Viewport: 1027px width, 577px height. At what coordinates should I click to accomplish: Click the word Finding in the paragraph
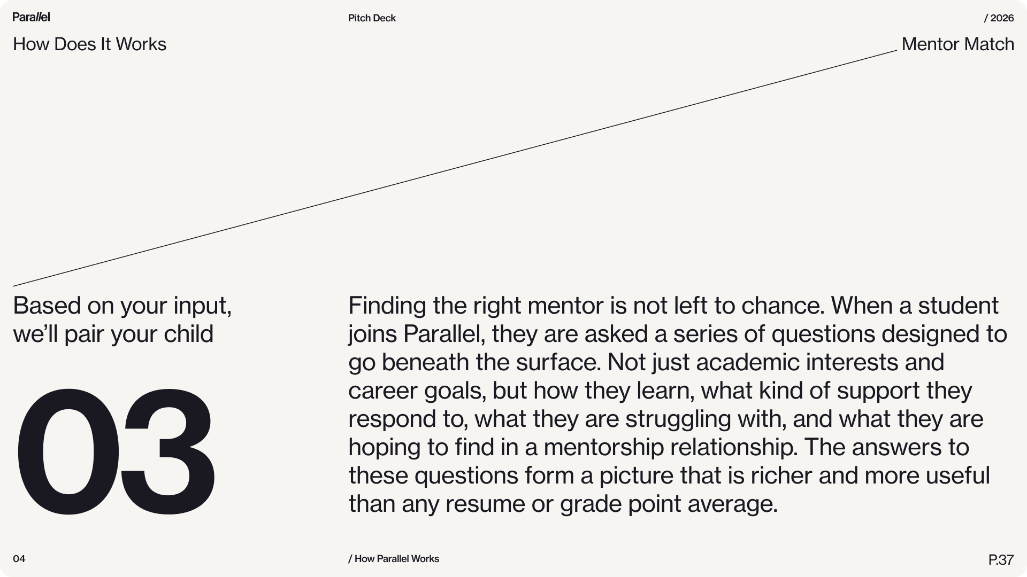click(387, 306)
